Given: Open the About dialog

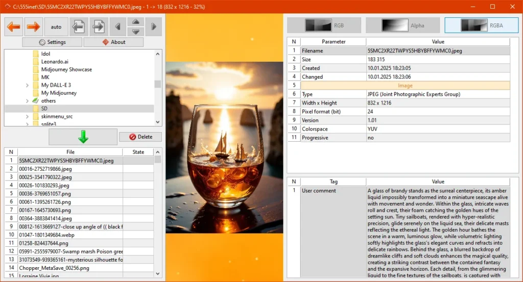Looking at the screenshot, I should (x=114, y=42).
